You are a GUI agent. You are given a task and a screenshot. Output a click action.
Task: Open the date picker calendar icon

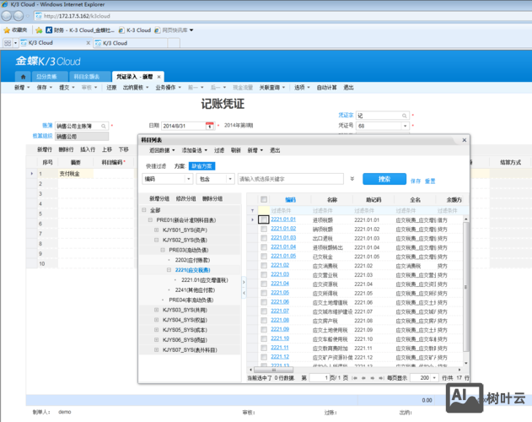[x=210, y=126]
